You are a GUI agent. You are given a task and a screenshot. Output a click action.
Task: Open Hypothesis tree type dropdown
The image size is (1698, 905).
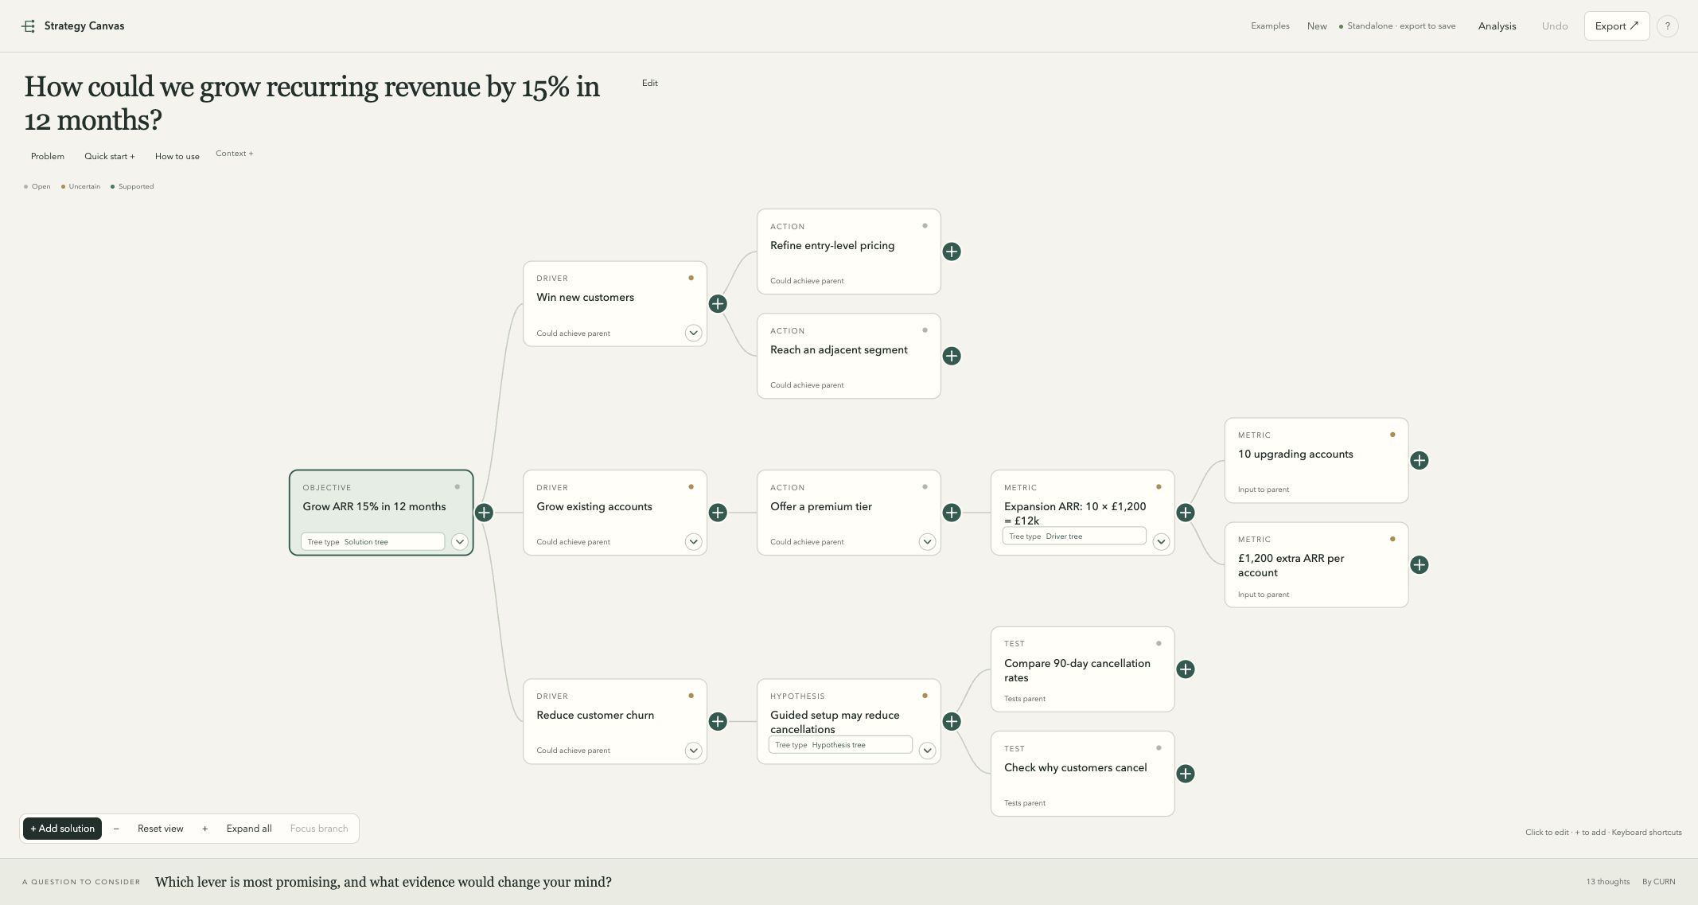coord(840,745)
